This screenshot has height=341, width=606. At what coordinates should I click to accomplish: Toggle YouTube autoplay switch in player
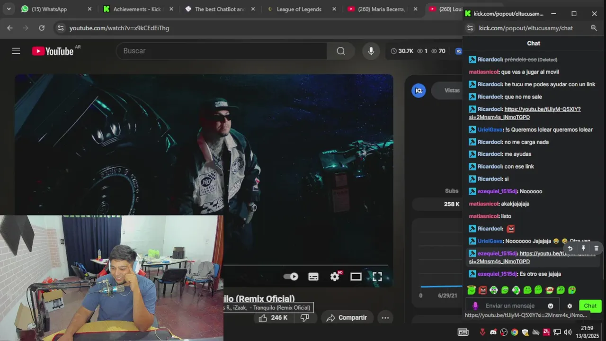291,277
